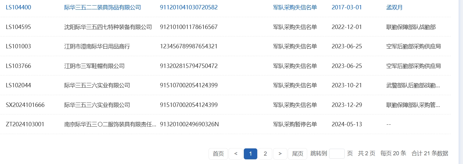463x164 pixels.
Task: Click 共 2 页 page count text
Action: [x=367, y=153]
